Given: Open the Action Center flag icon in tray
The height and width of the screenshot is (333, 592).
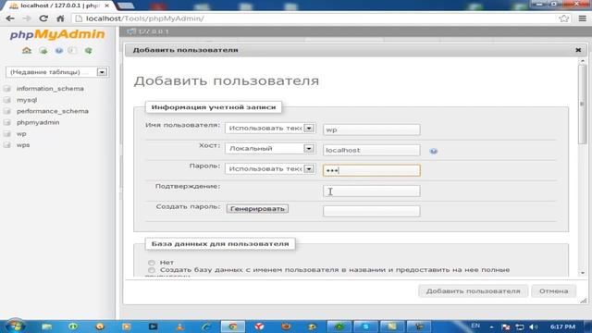Looking at the screenshot, I should click(506, 327).
